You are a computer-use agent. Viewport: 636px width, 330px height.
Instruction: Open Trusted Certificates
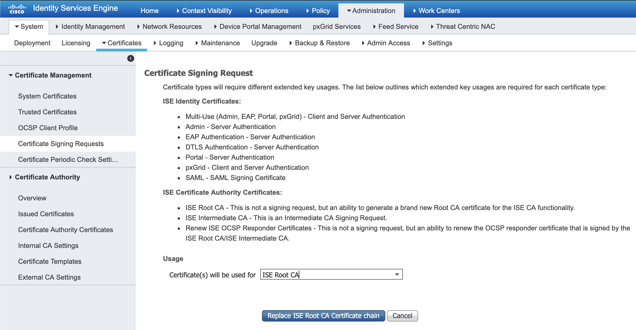click(47, 112)
